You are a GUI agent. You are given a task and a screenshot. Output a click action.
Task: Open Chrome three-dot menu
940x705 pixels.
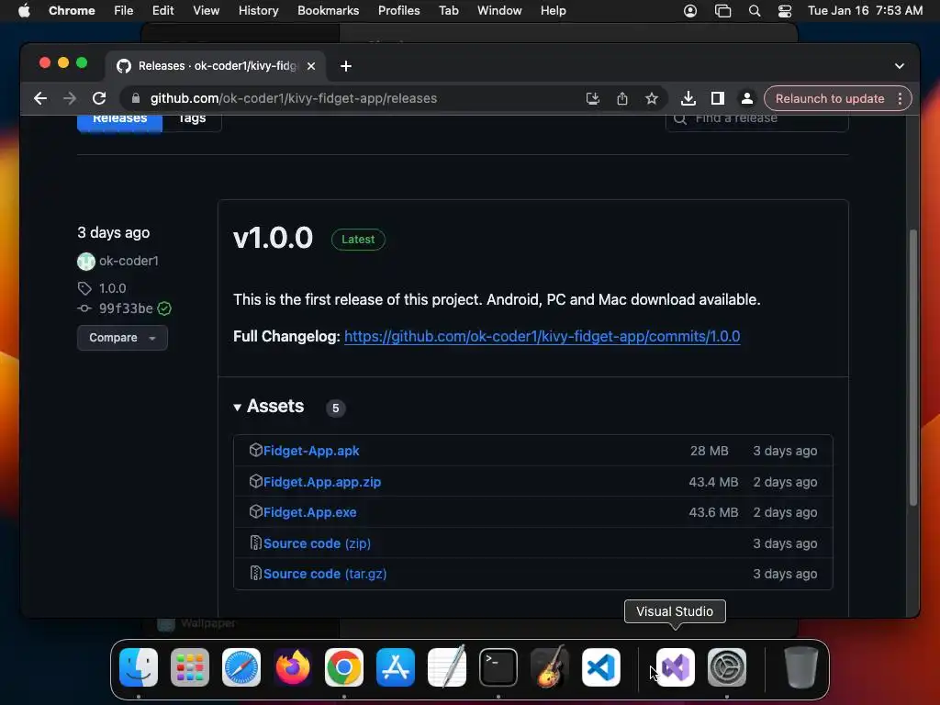click(900, 98)
